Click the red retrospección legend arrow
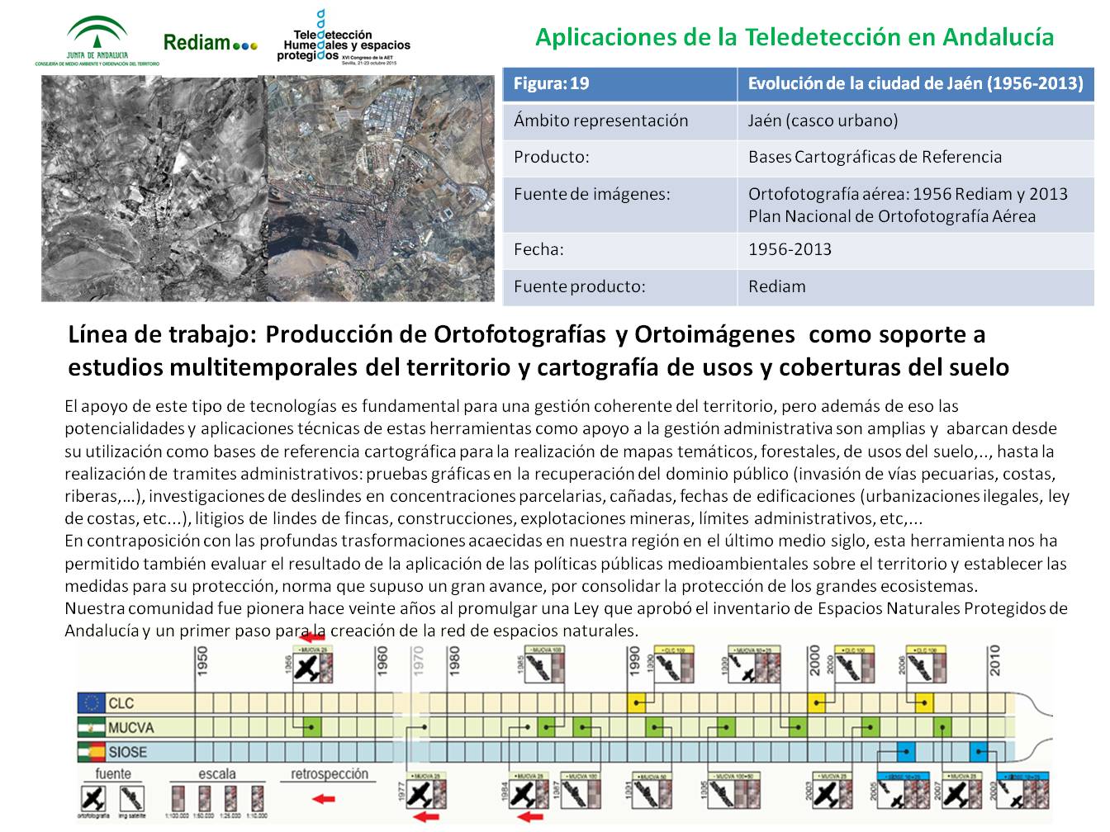 click(x=324, y=799)
